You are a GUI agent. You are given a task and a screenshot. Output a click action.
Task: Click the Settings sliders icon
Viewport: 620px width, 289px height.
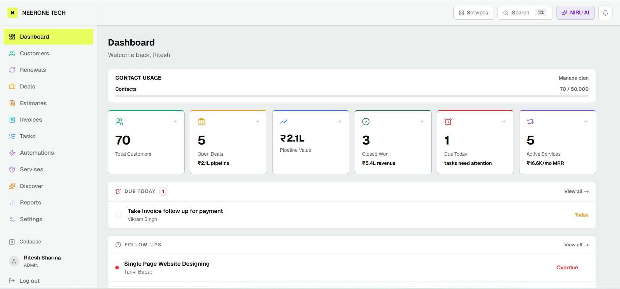(12, 219)
